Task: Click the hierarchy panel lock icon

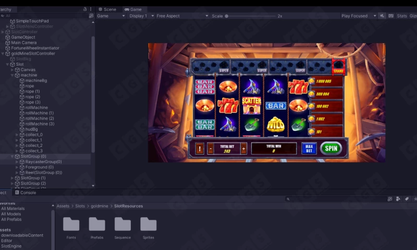Action: coord(85,9)
